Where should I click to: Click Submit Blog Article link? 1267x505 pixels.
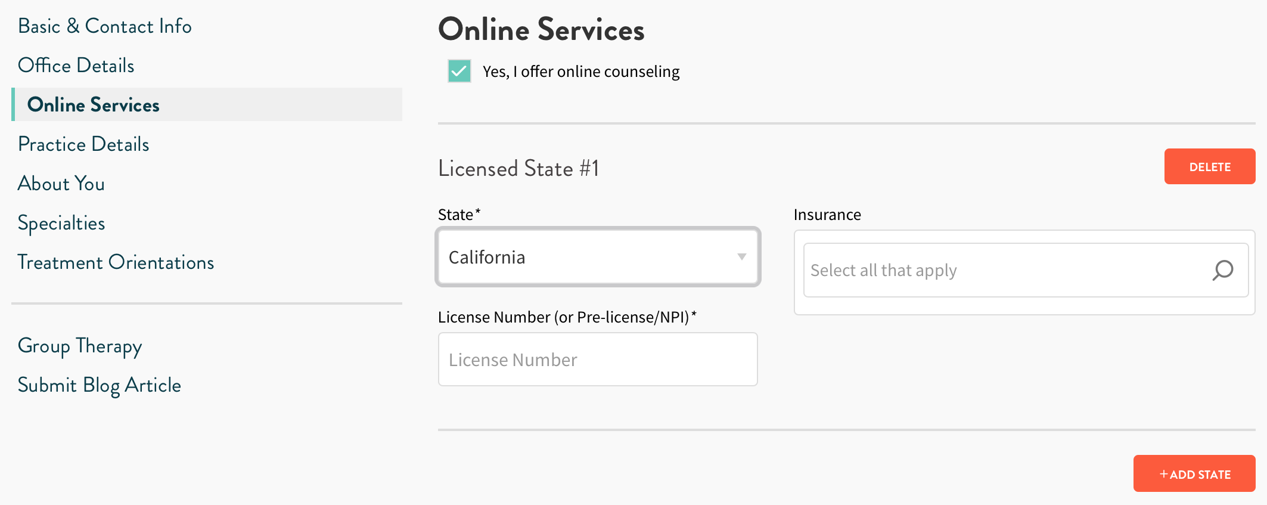100,385
